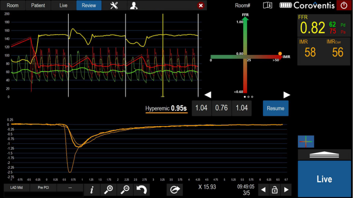Select the second page indicator dot
Screen dimensions: 353x198
click(x=248, y=97)
